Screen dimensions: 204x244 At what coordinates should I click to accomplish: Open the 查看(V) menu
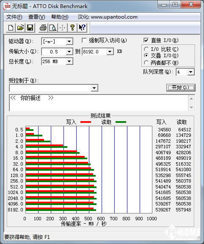[x=36, y=17]
